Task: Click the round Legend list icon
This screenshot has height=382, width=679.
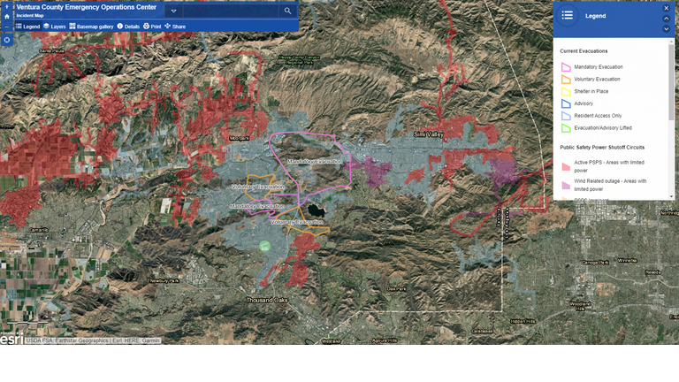Action: pyautogui.click(x=568, y=16)
